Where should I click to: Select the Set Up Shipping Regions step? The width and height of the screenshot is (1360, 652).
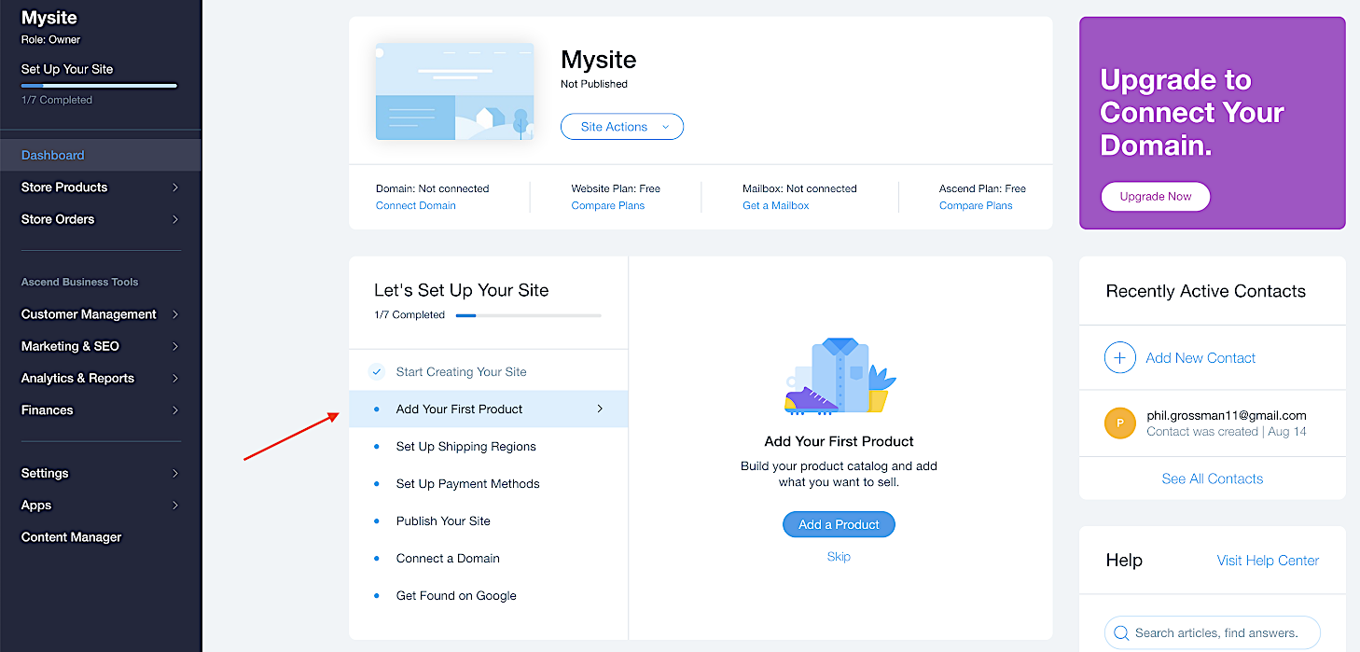point(465,447)
